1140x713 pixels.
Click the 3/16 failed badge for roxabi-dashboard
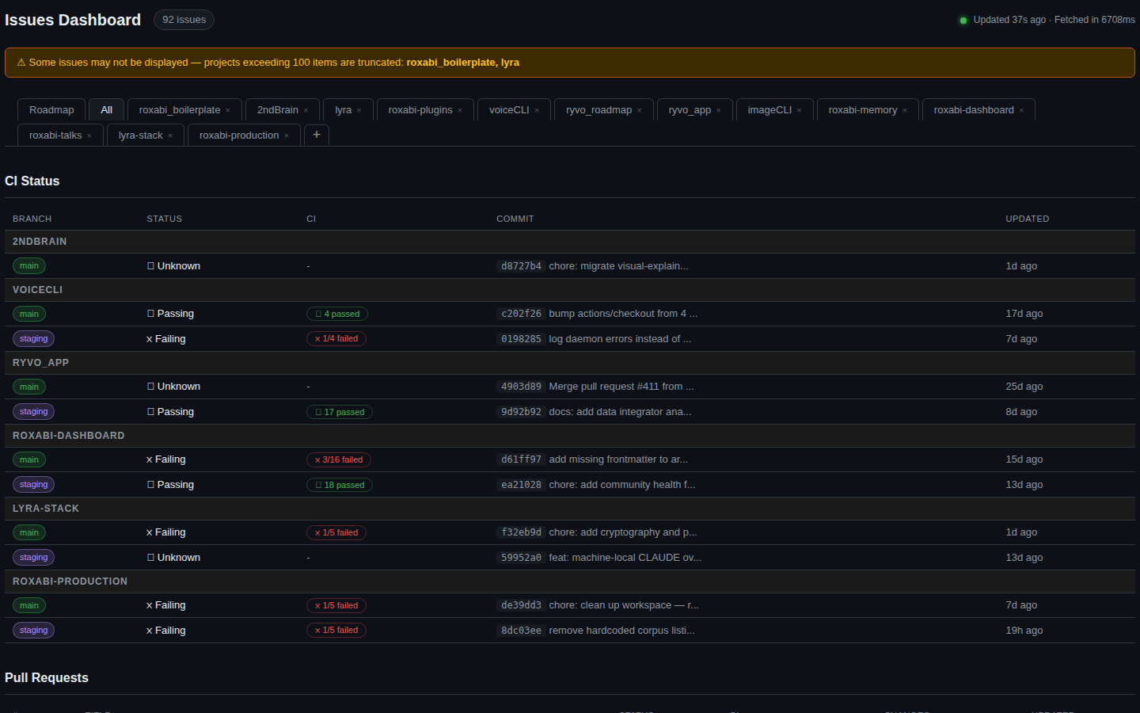339,459
